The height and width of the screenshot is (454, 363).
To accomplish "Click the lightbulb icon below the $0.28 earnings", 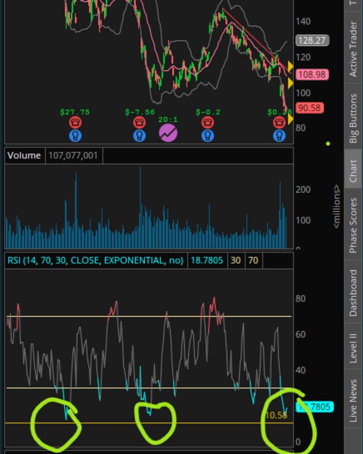I will click(x=279, y=135).
